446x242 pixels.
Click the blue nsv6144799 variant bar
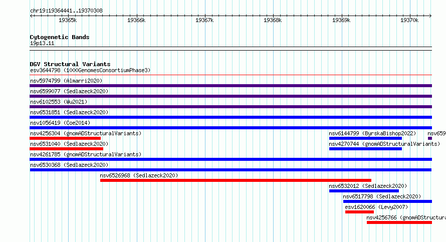pos(365,138)
